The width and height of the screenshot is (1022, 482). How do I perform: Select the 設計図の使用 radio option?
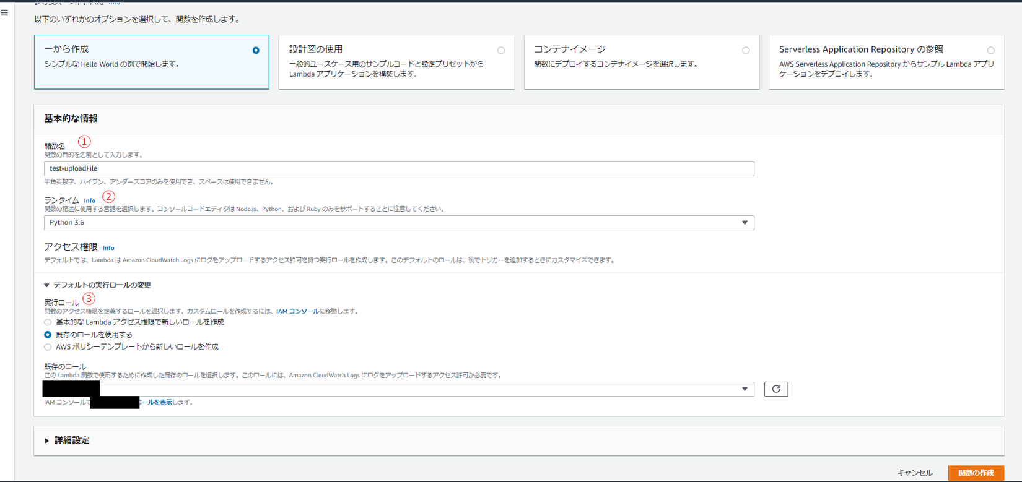point(501,50)
